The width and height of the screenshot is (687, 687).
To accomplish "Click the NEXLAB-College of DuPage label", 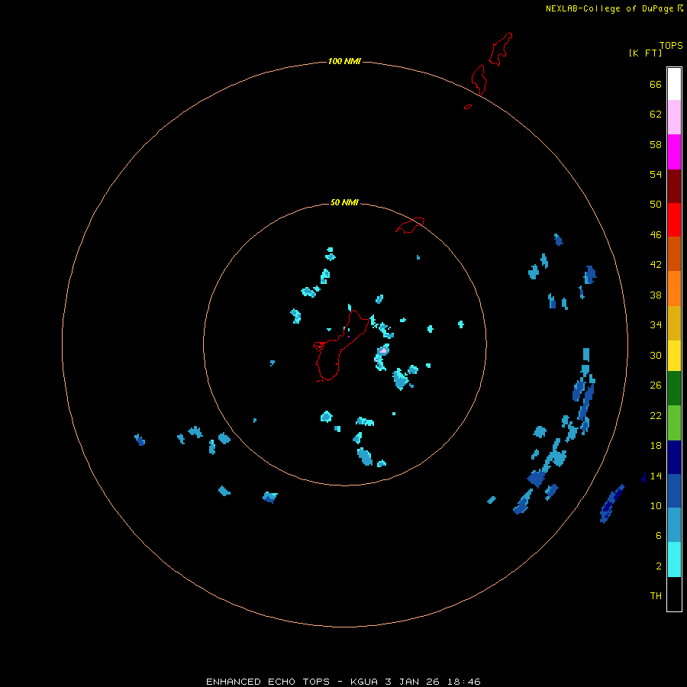I will click(610, 8).
